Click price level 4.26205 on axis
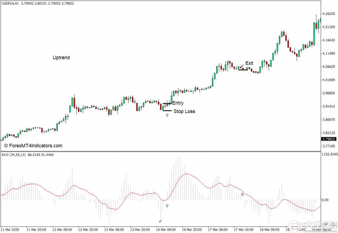Image resolution: width=338 pixels, height=233 pixels. click(x=329, y=14)
